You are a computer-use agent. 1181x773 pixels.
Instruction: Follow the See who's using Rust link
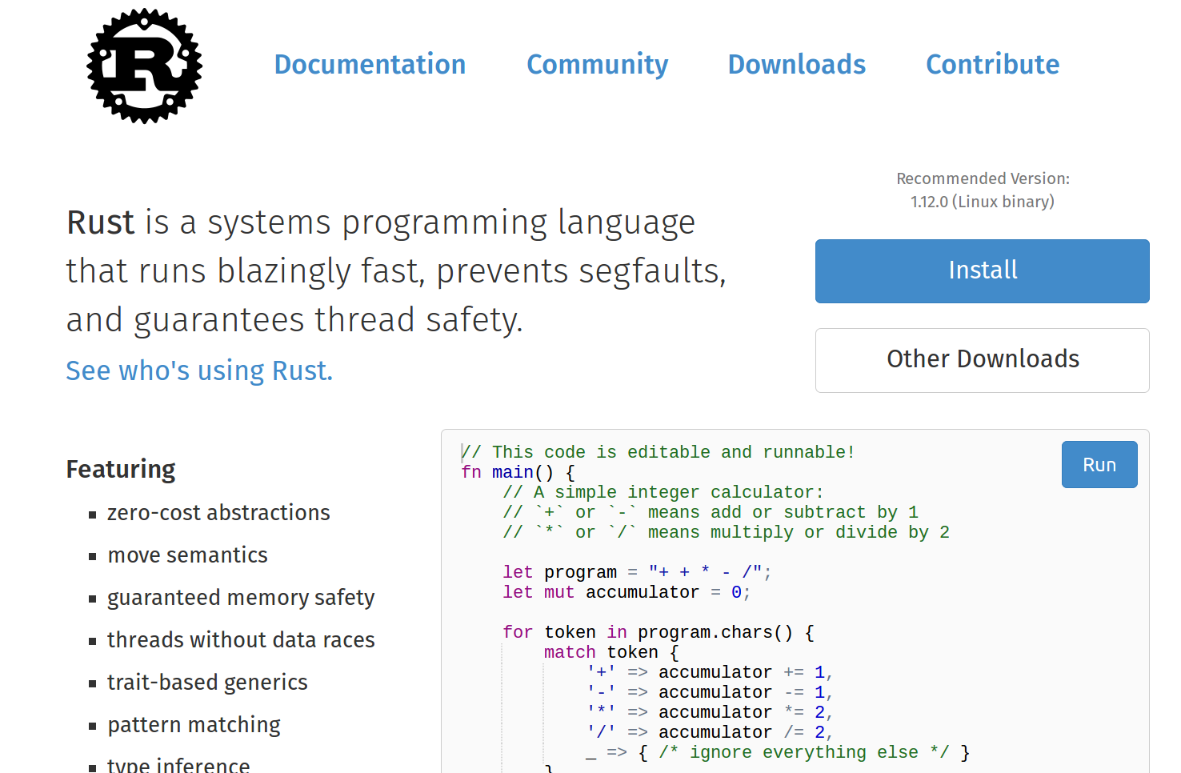pos(199,370)
